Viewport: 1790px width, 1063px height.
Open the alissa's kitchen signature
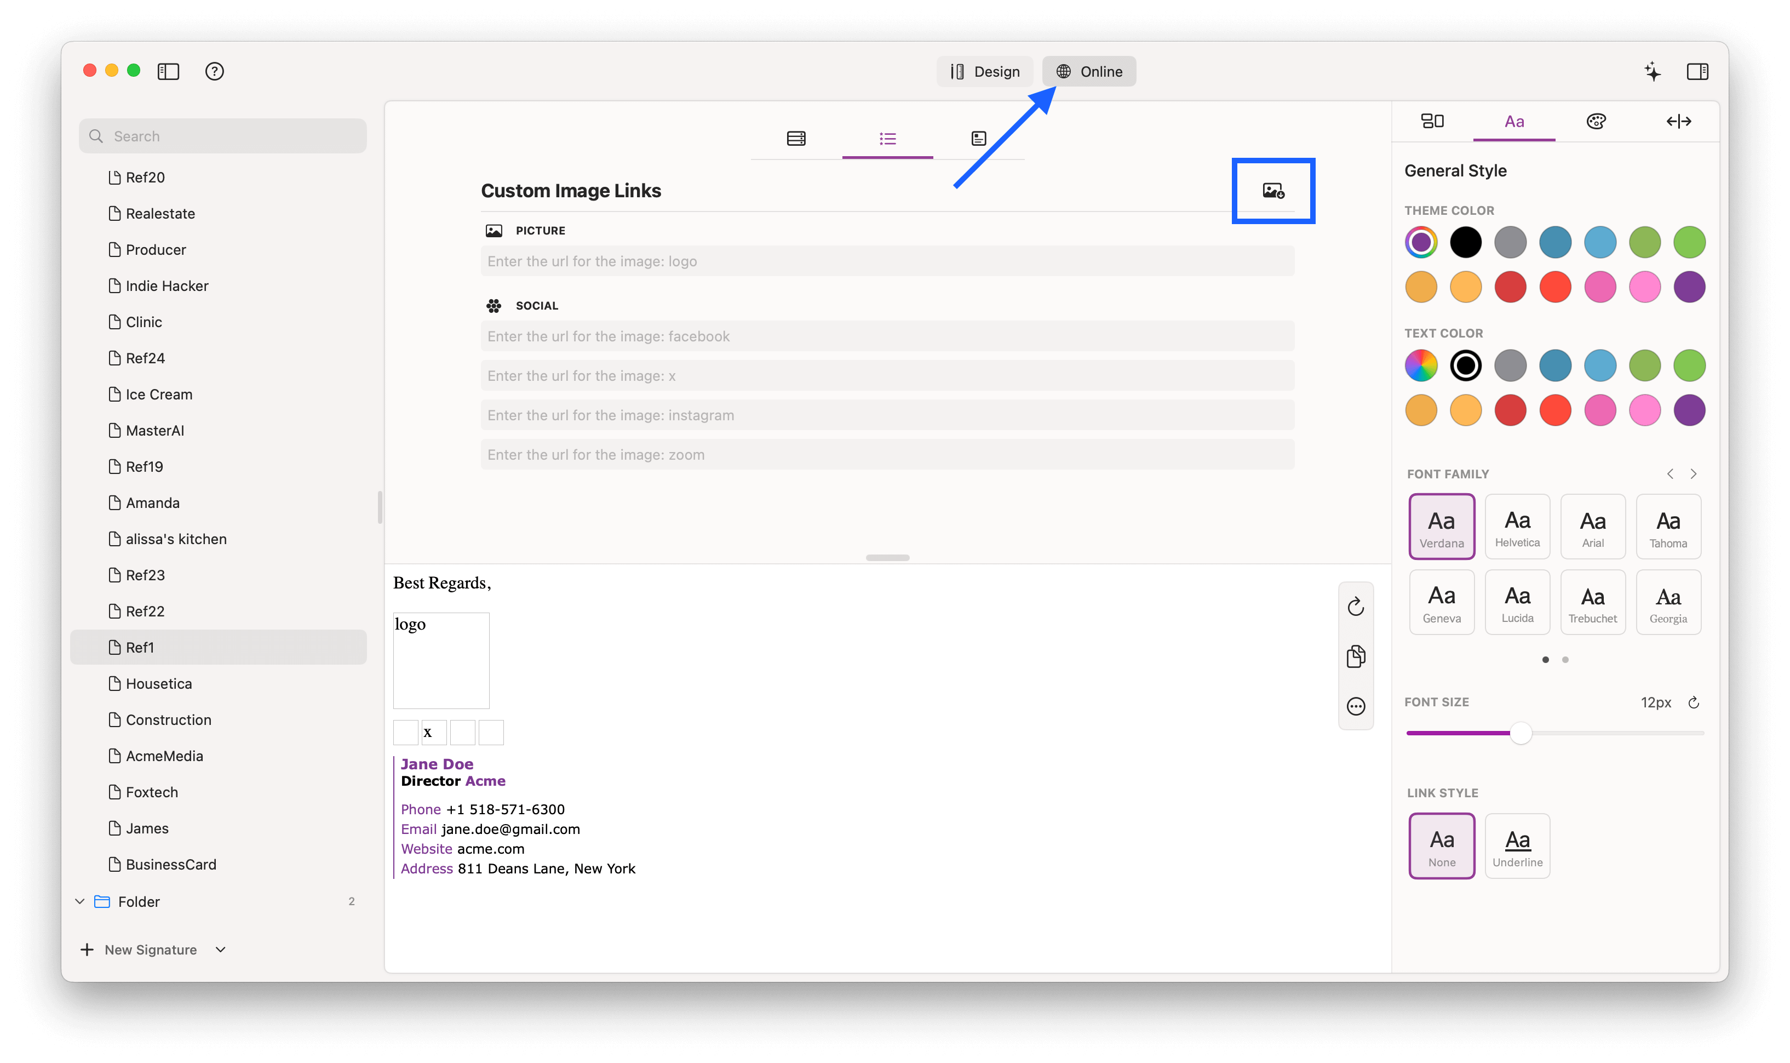(x=219, y=539)
